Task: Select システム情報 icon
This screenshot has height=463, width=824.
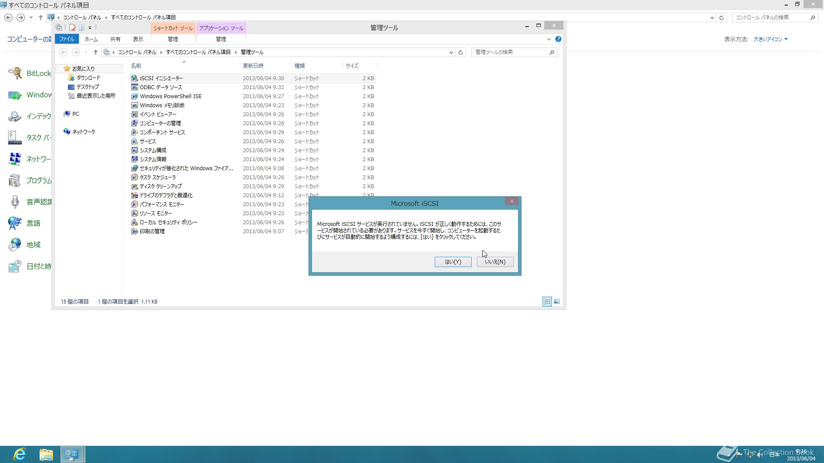Action: 134,159
